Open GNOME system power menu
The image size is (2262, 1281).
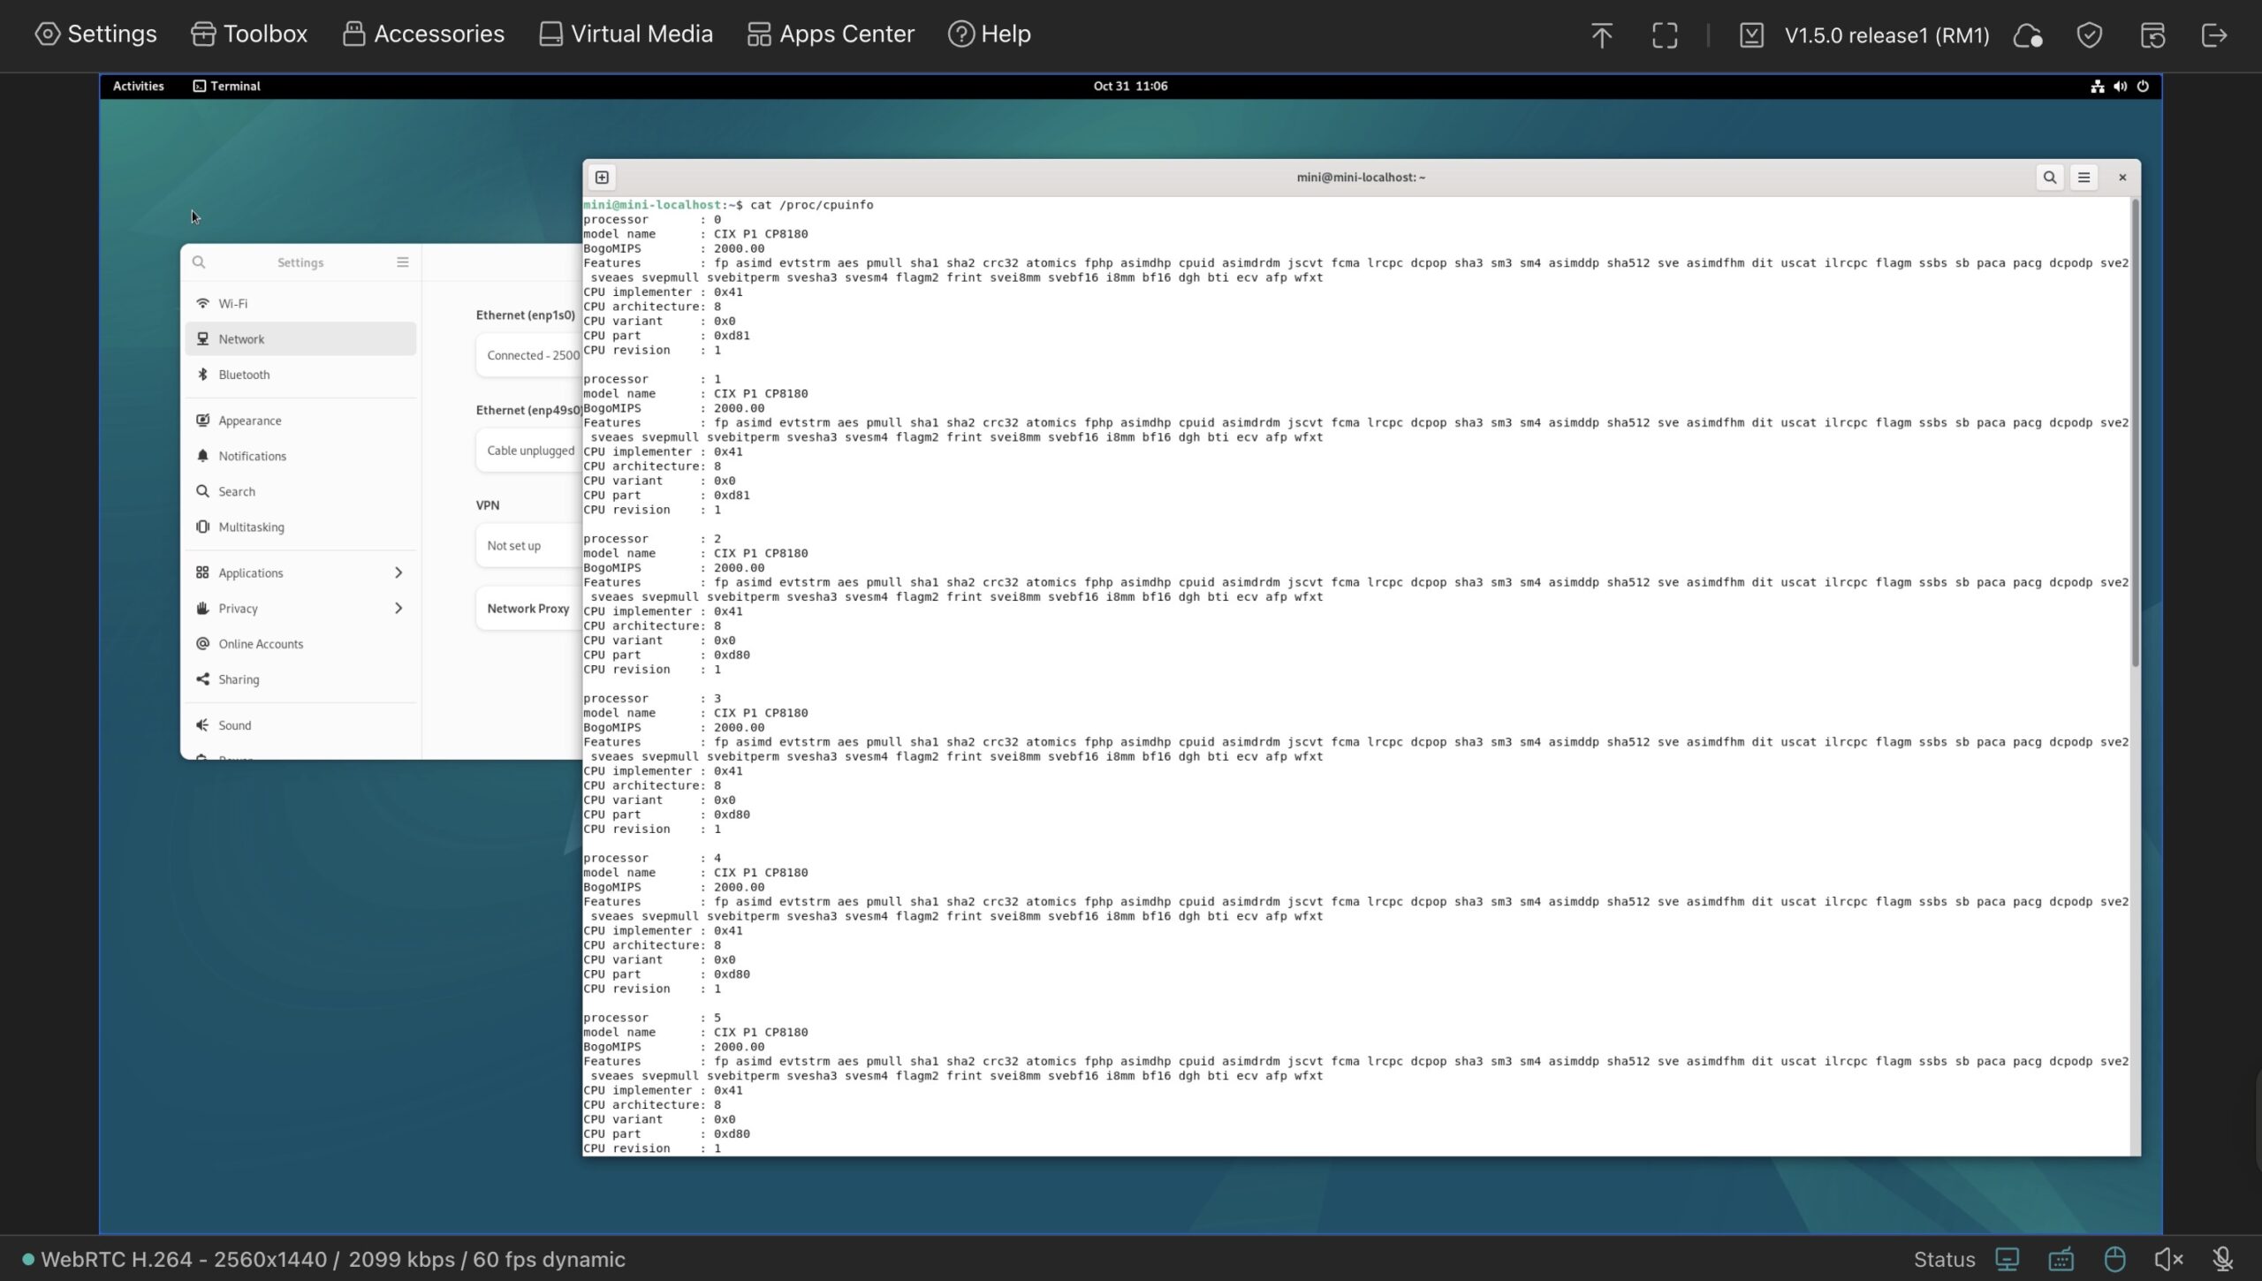tap(2142, 86)
